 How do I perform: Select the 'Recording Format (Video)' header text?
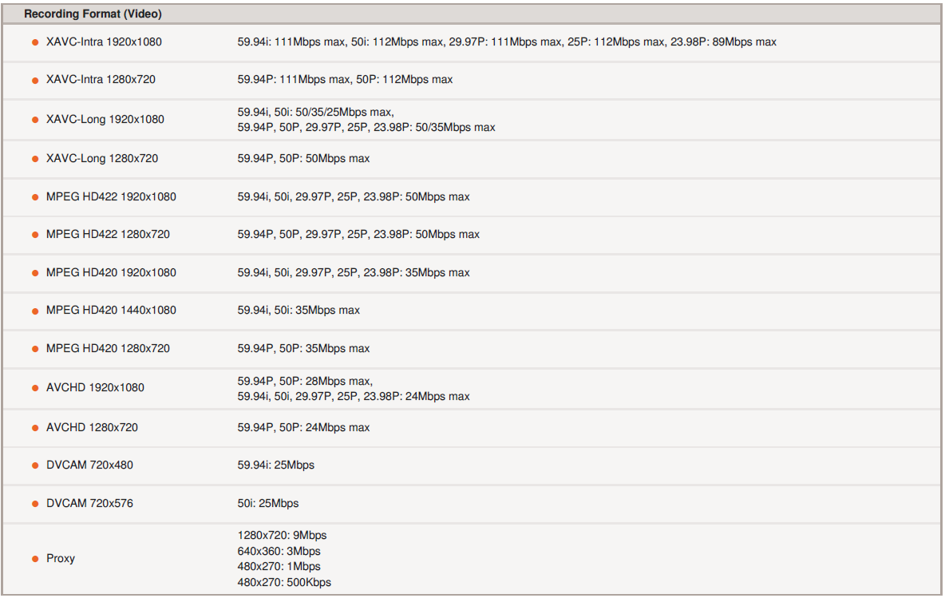93,14
